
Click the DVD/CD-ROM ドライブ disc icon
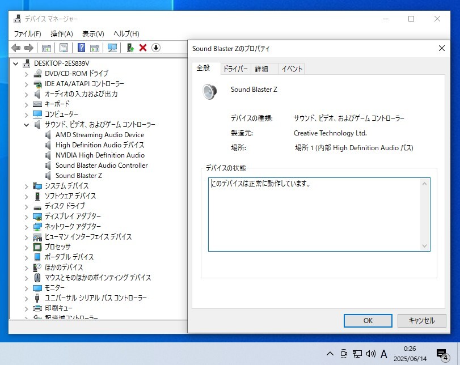click(37, 73)
